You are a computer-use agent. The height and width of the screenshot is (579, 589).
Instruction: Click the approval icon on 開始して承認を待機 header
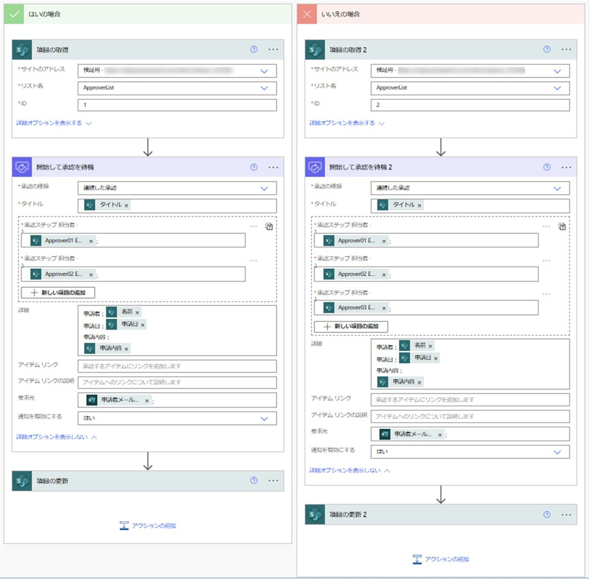tap(22, 167)
